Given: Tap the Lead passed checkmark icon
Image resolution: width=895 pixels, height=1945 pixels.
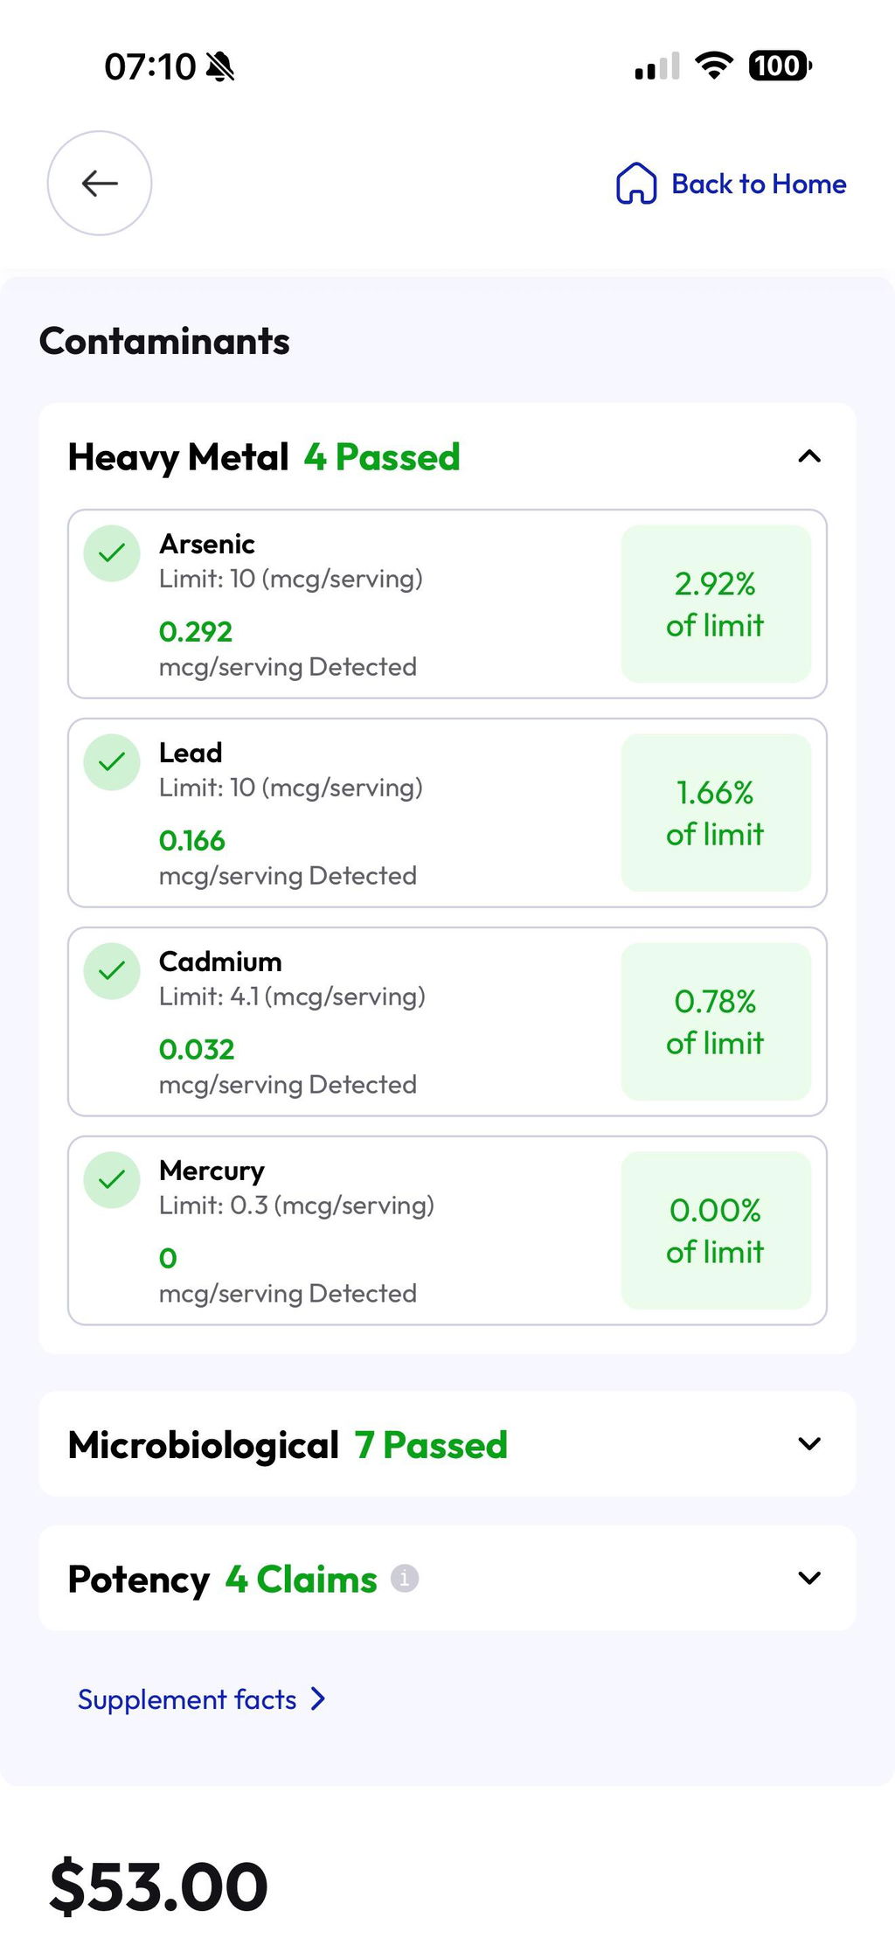Looking at the screenshot, I should pos(112,762).
